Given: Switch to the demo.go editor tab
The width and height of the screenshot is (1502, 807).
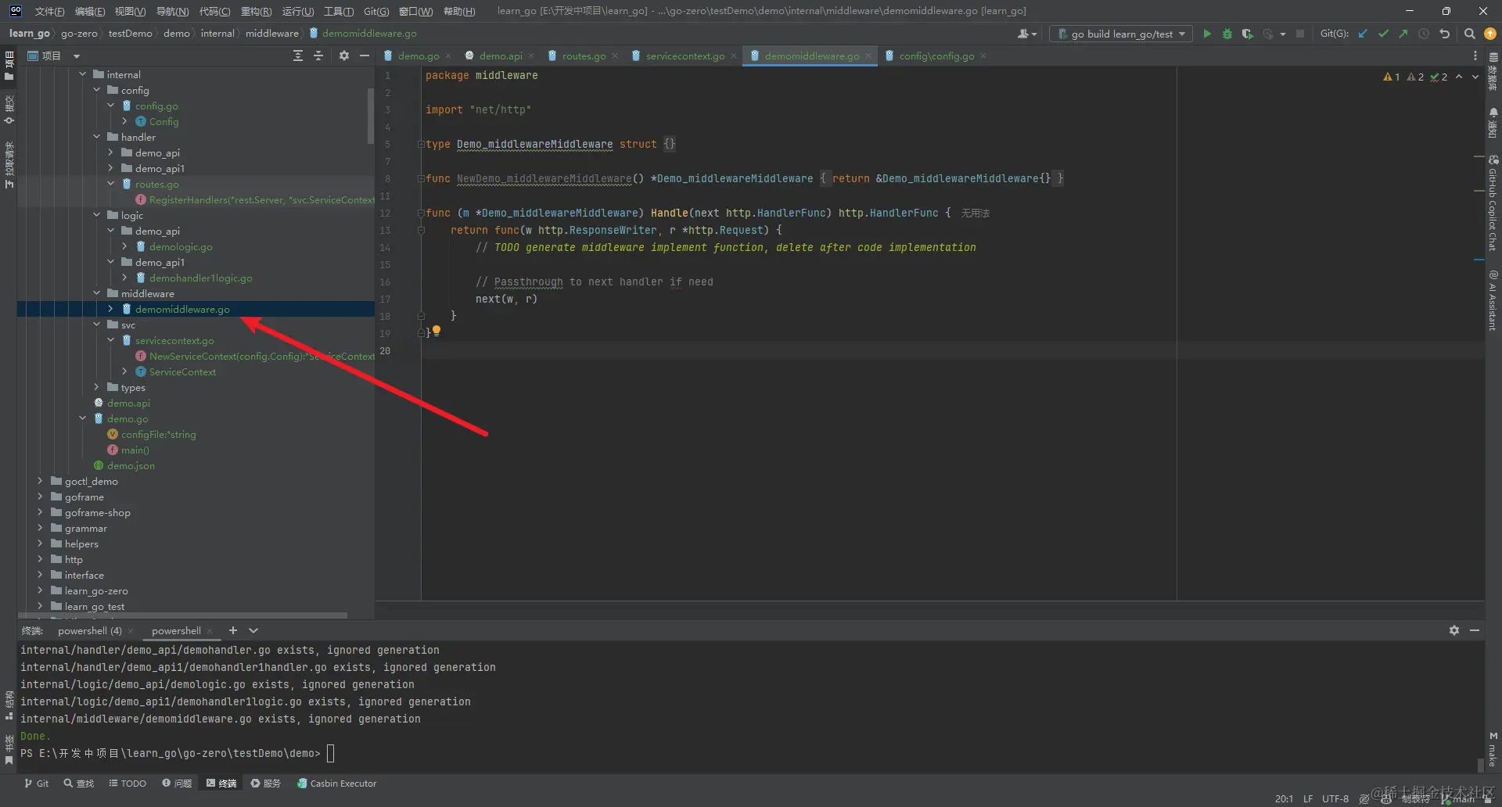Looking at the screenshot, I should point(418,56).
